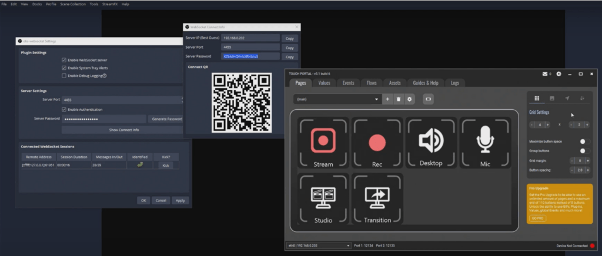Select the grid settings icon tab
Screen dimensions: 602x256
point(537,99)
